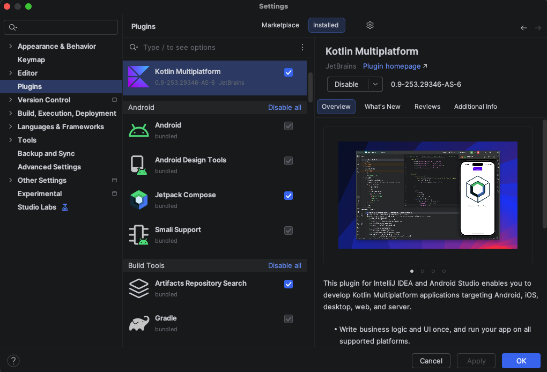
Task: Uncheck the Artifacts Repository Search checkbox
Action: pyautogui.click(x=289, y=284)
